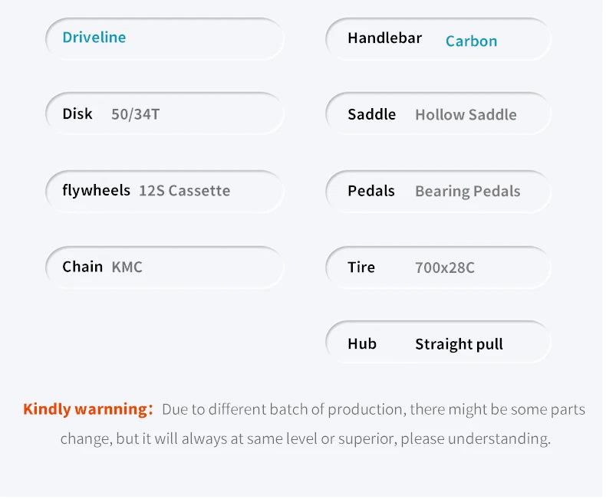Select the KMC chain value
Image resolution: width=606 pixels, height=499 pixels.
(127, 268)
